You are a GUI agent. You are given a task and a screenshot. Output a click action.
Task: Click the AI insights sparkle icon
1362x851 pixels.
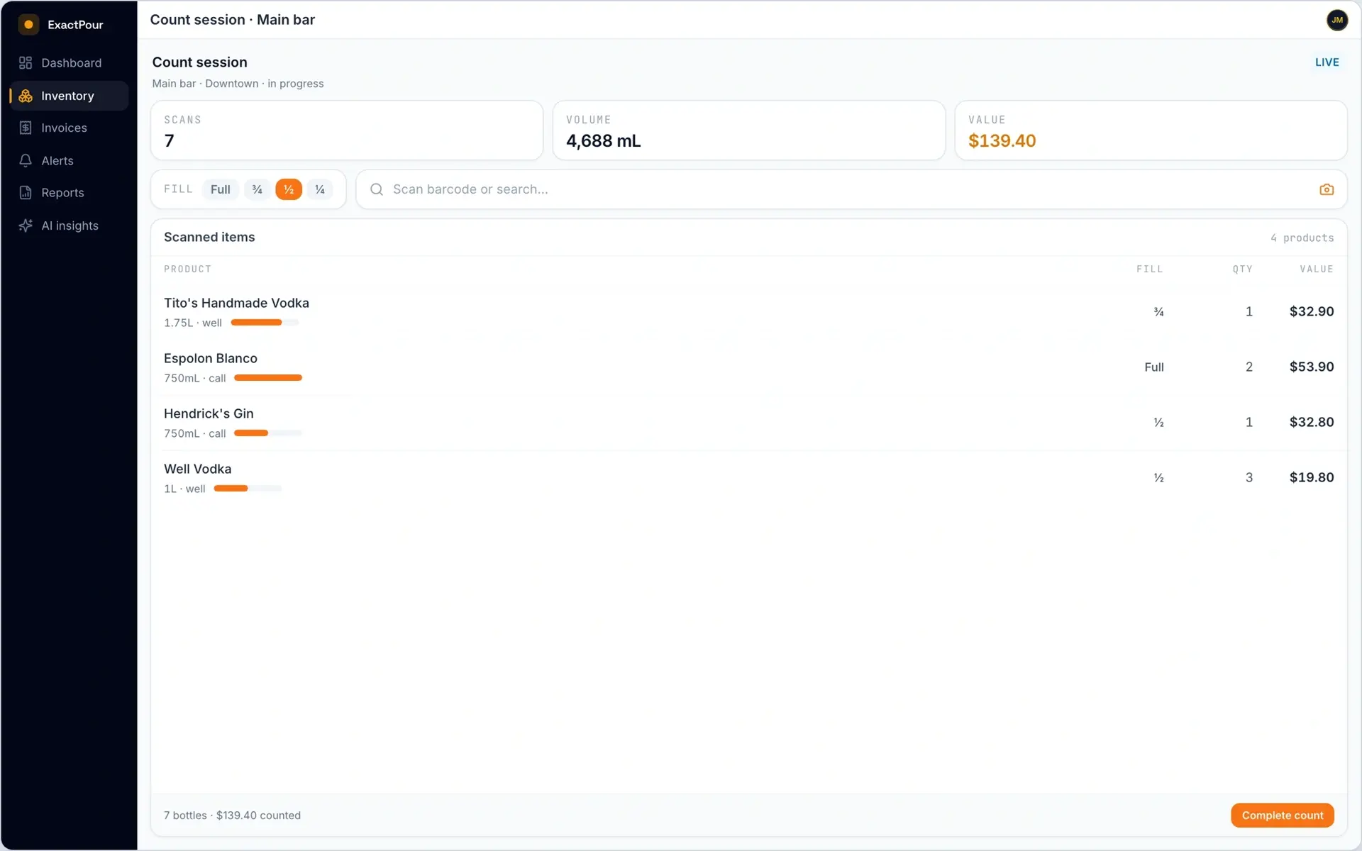click(x=26, y=226)
